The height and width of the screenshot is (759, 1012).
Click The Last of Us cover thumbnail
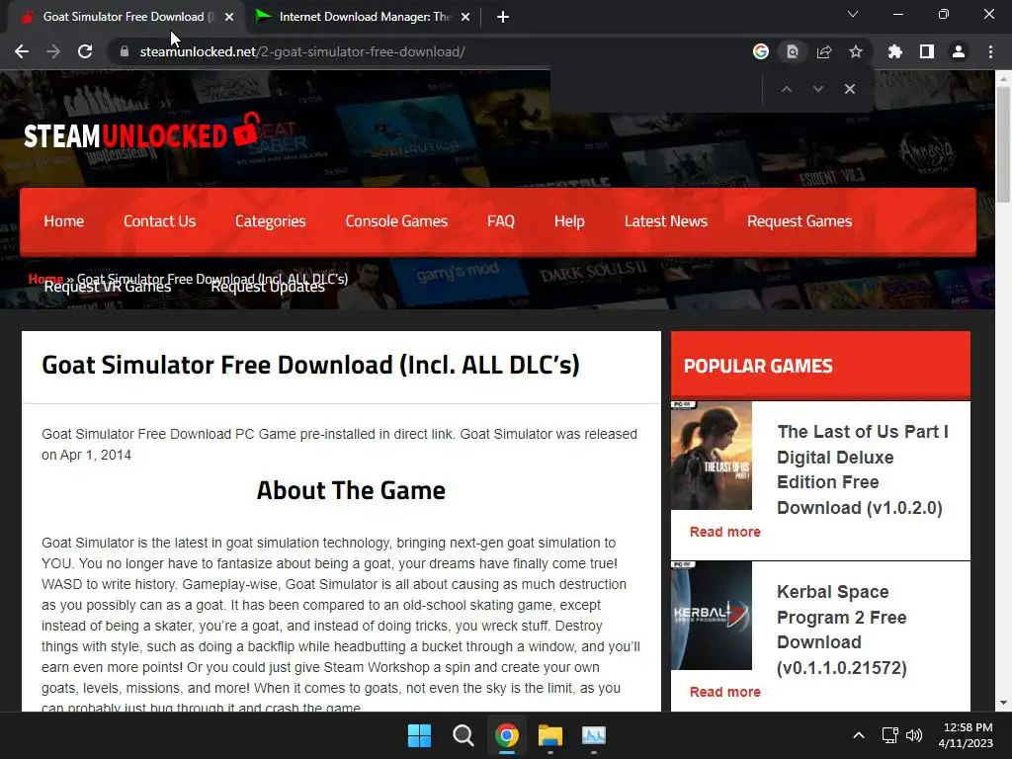click(712, 456)
